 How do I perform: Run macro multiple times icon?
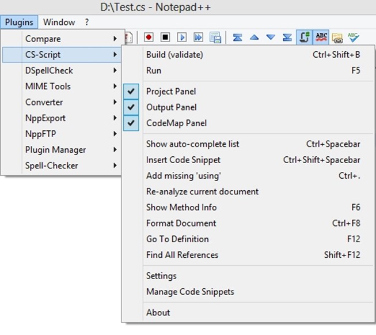[x=198, y=37]
